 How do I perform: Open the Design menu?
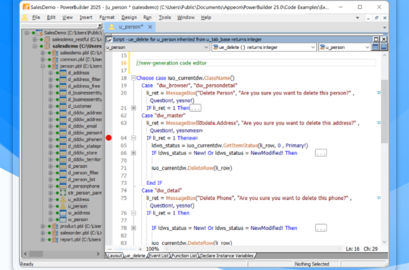pos(129,18)
